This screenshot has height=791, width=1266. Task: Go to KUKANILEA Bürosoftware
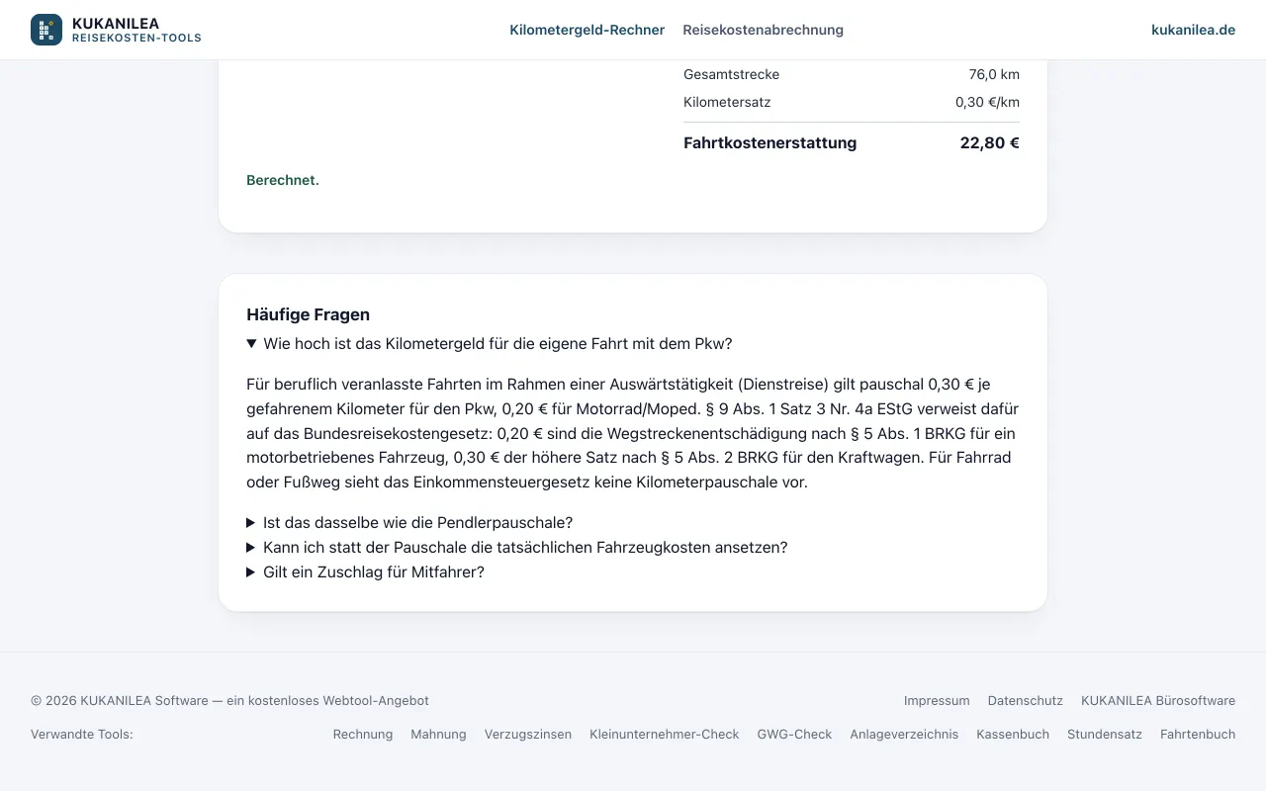point(1158,700)
